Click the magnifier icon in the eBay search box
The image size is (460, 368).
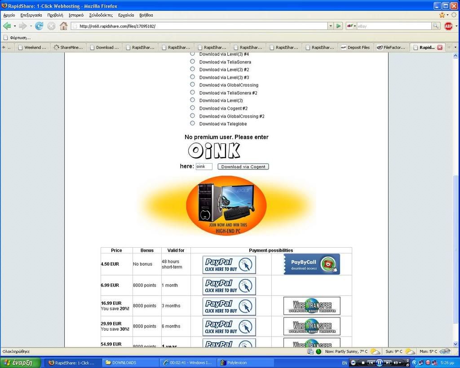point(436,26)
